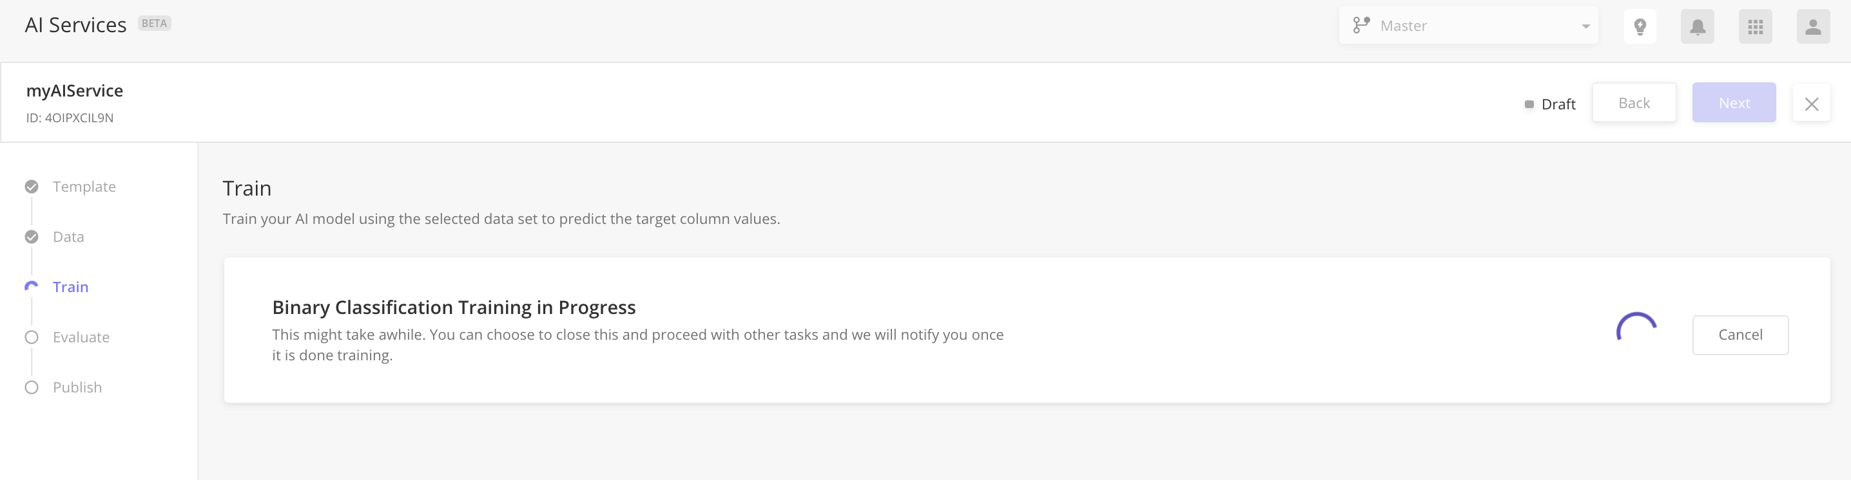
Task: Expand the Master branch dropdown
Action: point(1468,26)
